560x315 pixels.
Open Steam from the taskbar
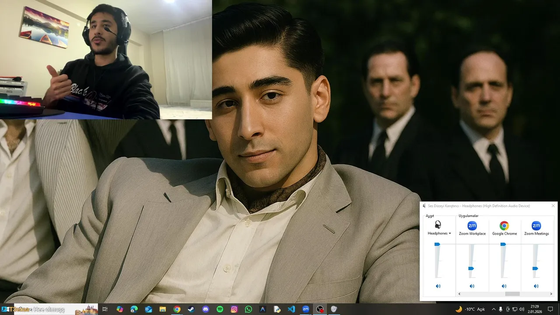click(191, 309)
